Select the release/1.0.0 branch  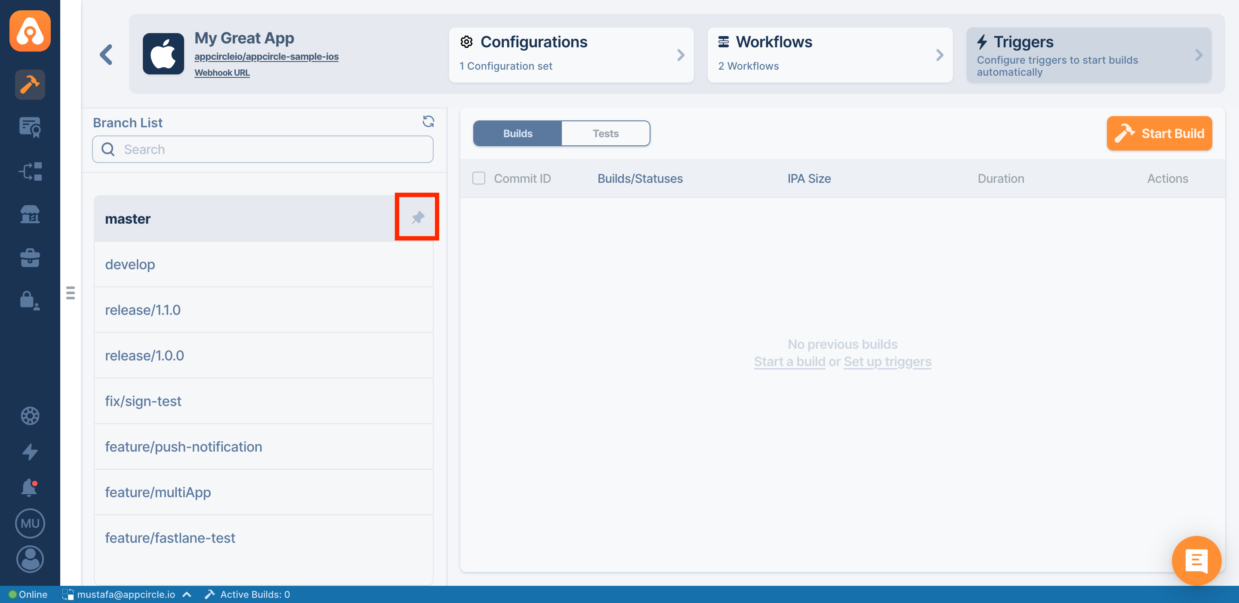click(x=264, y=355)
